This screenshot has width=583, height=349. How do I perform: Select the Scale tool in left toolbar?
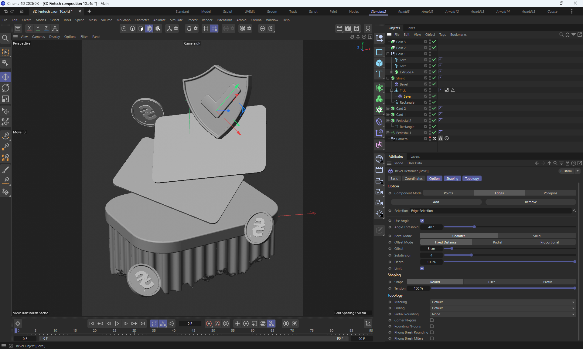[5, 99]
